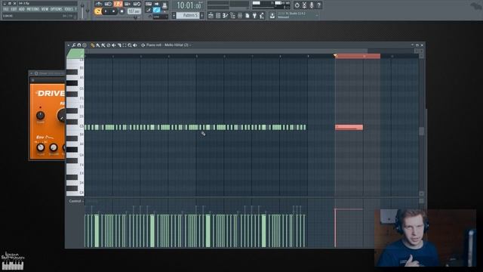Open the ADD menu
The height and width of the screenshot is (272, 483).
22,9
